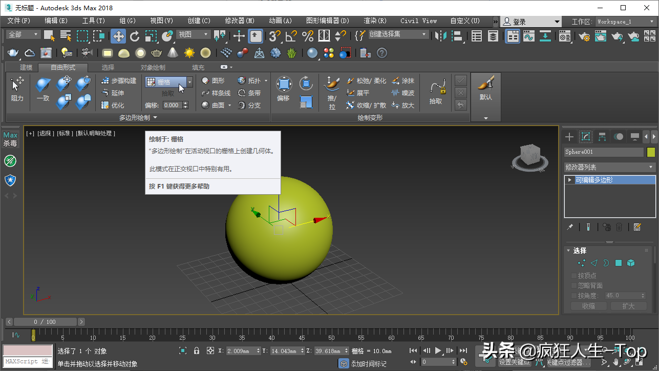Open the 视图 reference coordinate dropdown
This screenshot has height=371, width=659.
point(194,34)
